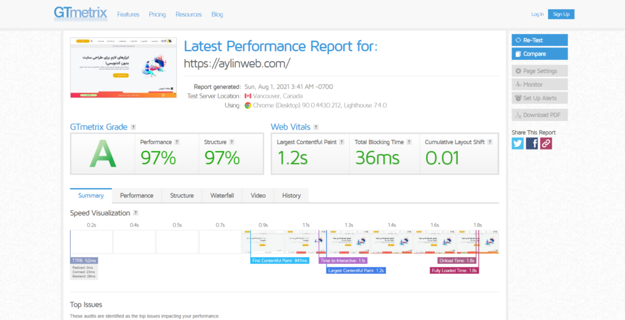Click the 1.8s filmstrip frame

tap(477, 242)
